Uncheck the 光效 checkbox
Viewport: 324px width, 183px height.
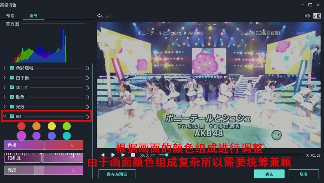(12, 106)
